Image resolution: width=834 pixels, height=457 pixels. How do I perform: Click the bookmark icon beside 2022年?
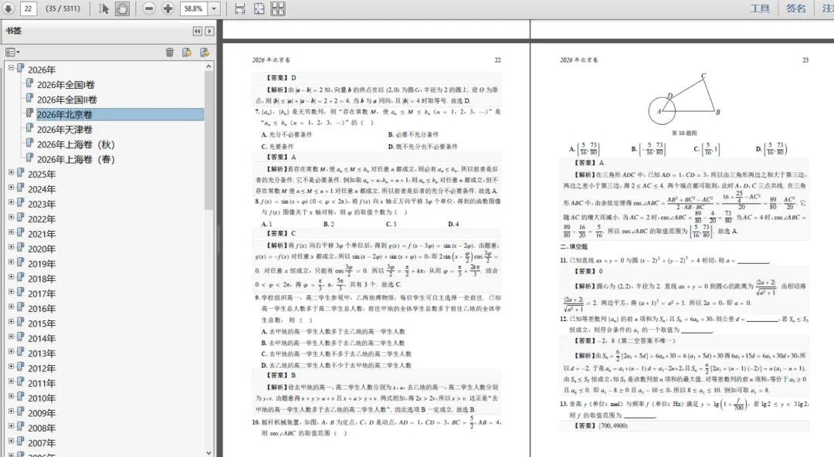click(x=21, y=218)
